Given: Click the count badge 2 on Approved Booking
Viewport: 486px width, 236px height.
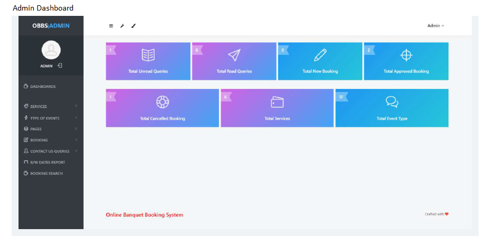Looking at the screenshot, I should coord(369,50).
